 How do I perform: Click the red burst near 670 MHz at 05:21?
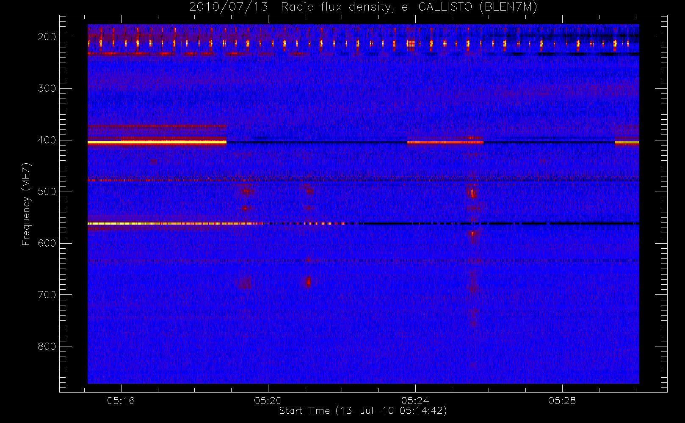pos(308,282)
